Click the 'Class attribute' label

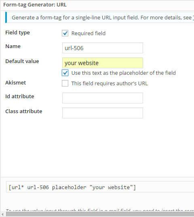point(24,111)
